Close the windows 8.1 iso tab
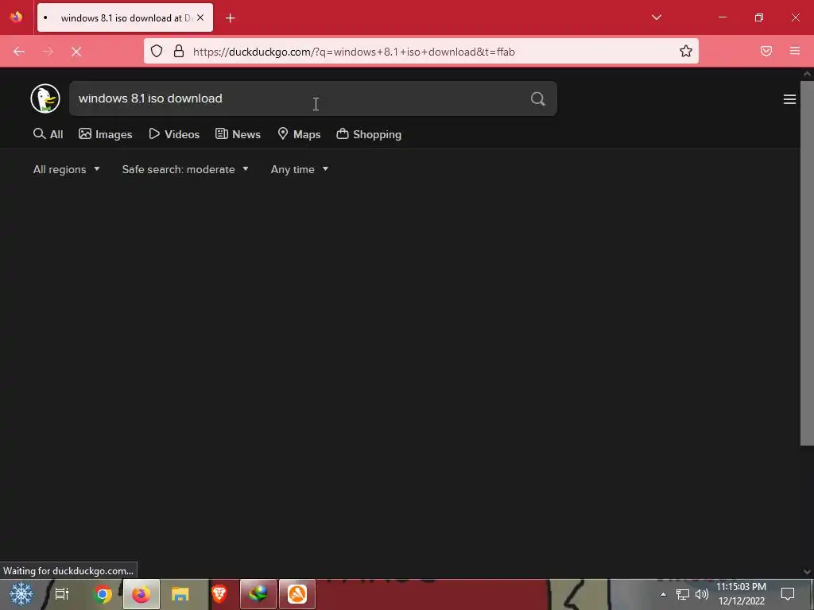The width and height of the screenshot is (814, 610). 200,17
